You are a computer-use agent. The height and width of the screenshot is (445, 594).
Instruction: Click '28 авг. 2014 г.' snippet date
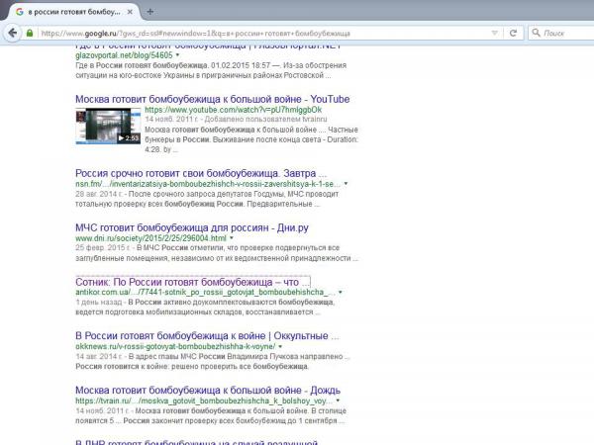click(x=99, y=194)
